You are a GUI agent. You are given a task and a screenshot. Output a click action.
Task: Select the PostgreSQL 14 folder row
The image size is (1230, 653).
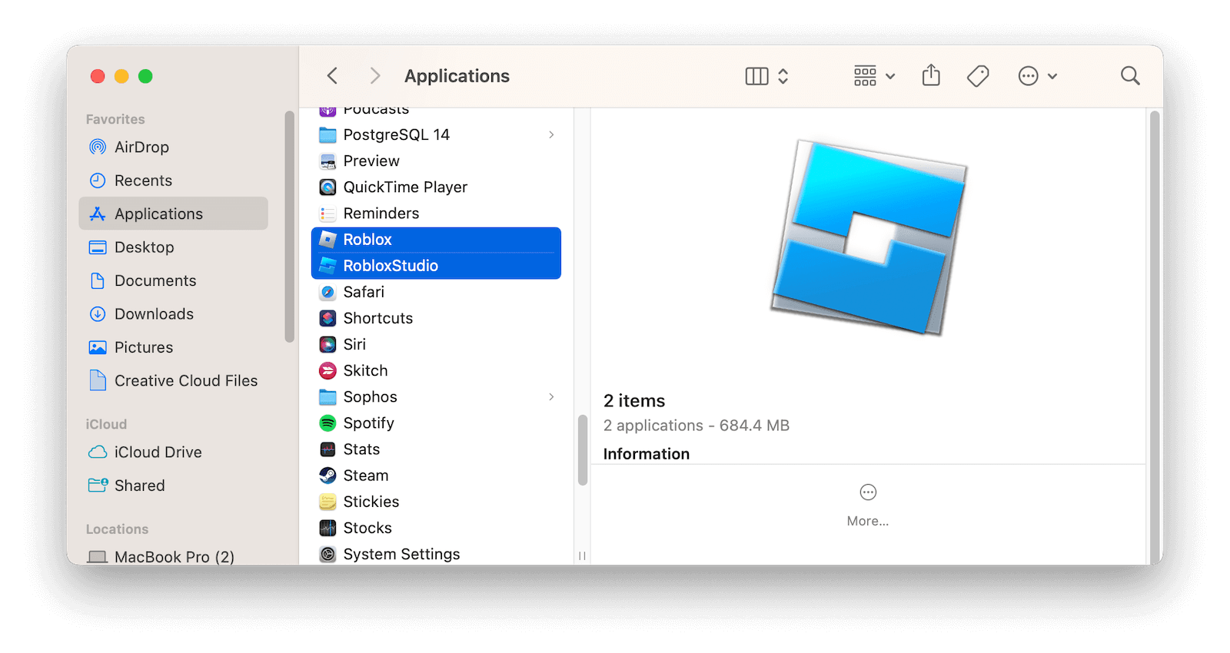click(x=436, y=134)
